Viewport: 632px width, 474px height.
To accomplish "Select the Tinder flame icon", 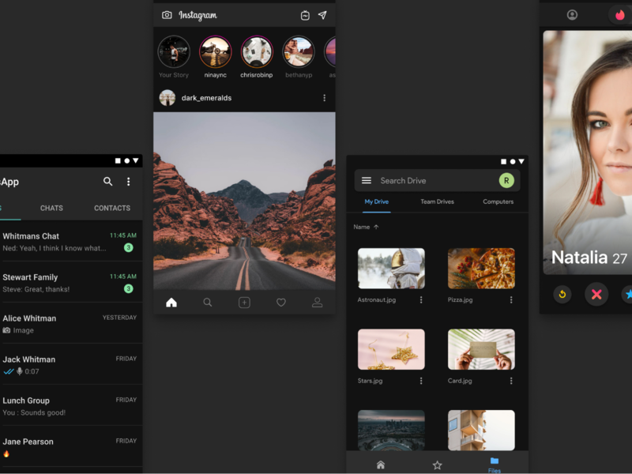I will point(620,15).
